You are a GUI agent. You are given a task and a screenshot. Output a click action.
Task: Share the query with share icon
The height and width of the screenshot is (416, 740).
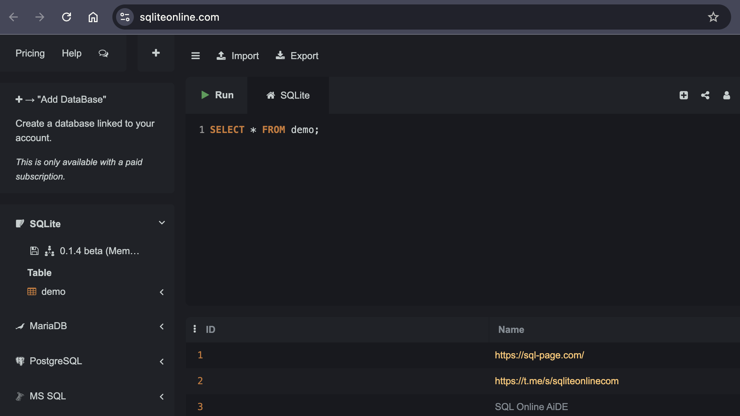pos(705,95)
